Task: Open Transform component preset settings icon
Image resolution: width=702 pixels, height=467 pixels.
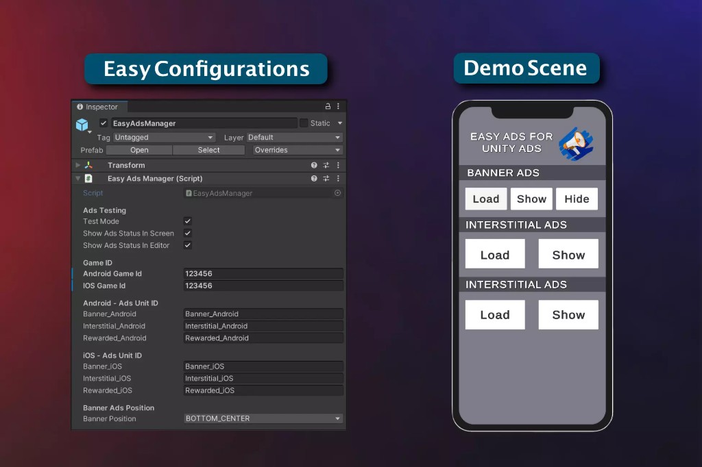Action: pos(326,165)
